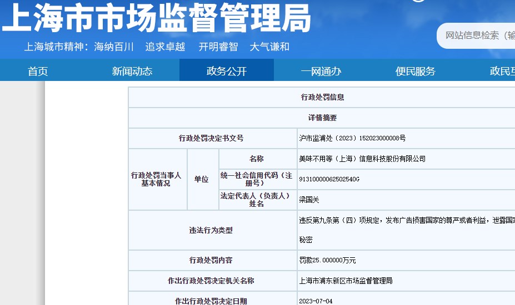Viewport: 515px width, 305px height.
Task: Open the 新闻动态 navigation tab
Action: (x=132, y=71)
